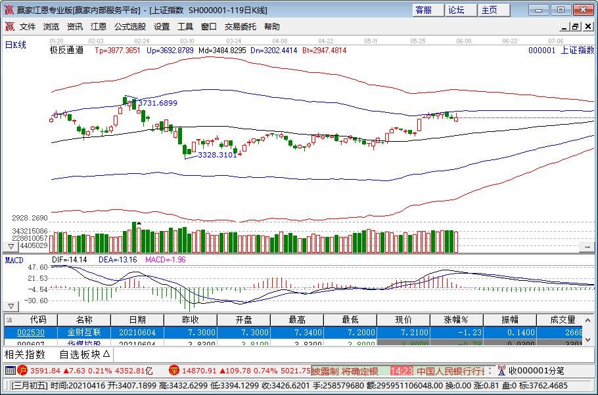This screenshot has height=395, width=598.
Task: Click the MACD indicator label
Action: coord(14,260)
